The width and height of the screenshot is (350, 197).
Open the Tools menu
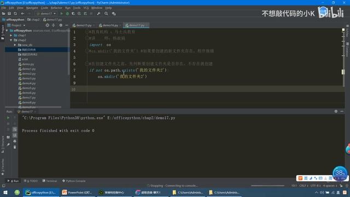(x=77, y=8)
